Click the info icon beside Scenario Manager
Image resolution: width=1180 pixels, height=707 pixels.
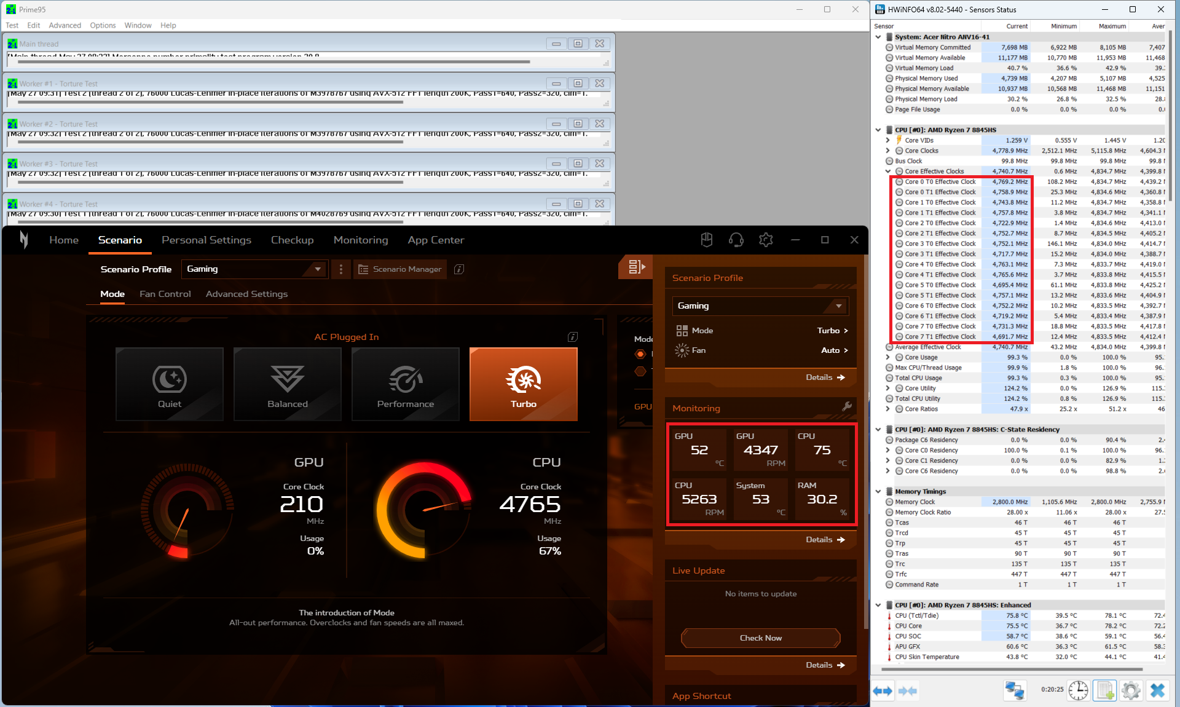[459, 269]
